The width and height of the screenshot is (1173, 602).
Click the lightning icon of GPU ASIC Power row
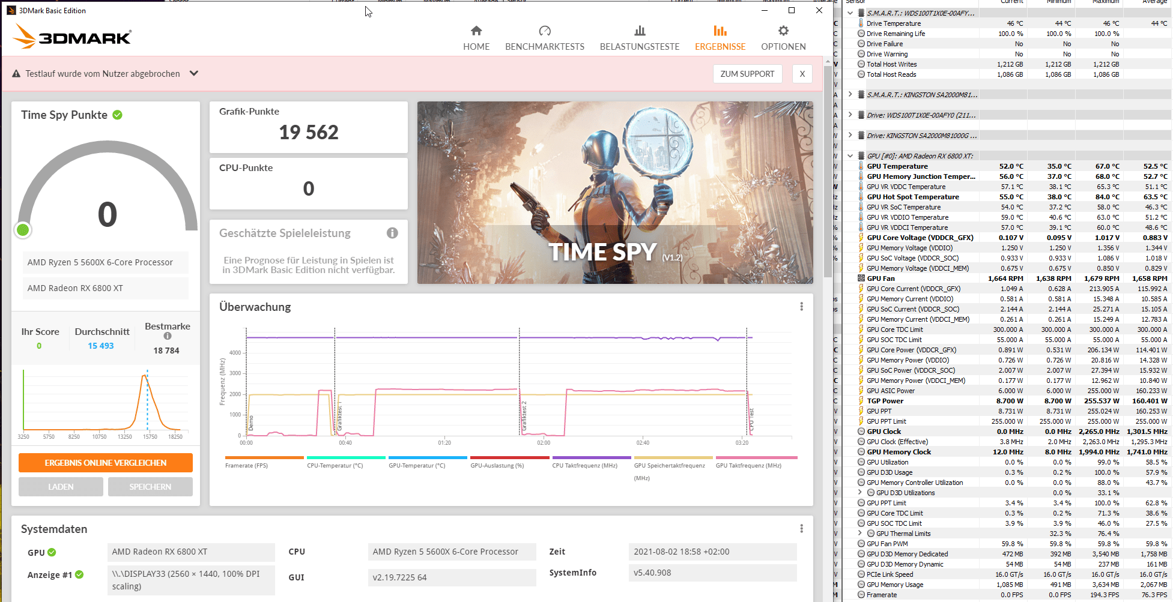[861, 391]
